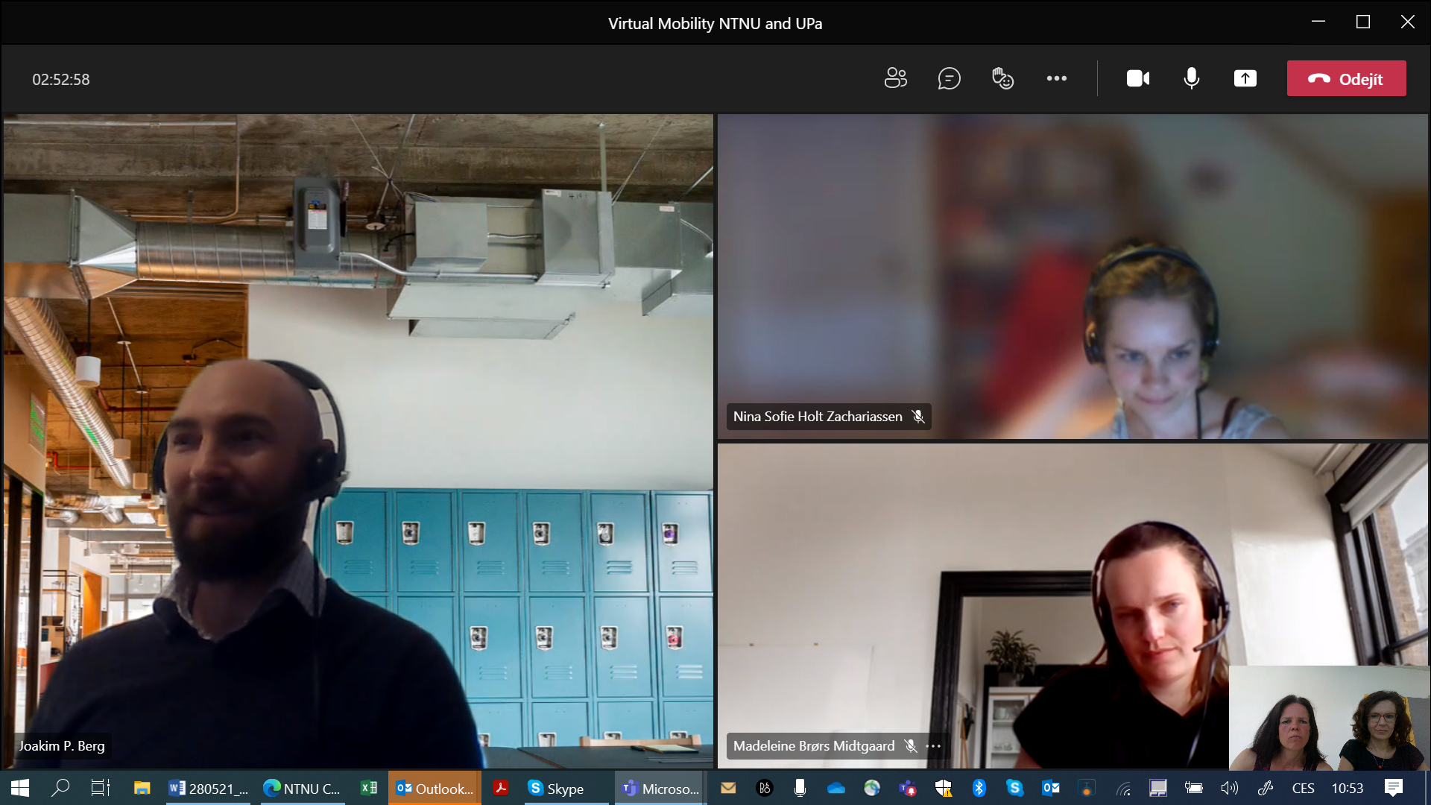This screenshot has width=1431, height=805.
Task: Switch to the Microsoft Teams taskbar button
Action: [x=660, y=788]
